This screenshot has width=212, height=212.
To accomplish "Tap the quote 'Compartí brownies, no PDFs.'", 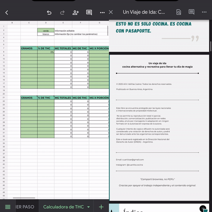I will (x=157, y=179).
